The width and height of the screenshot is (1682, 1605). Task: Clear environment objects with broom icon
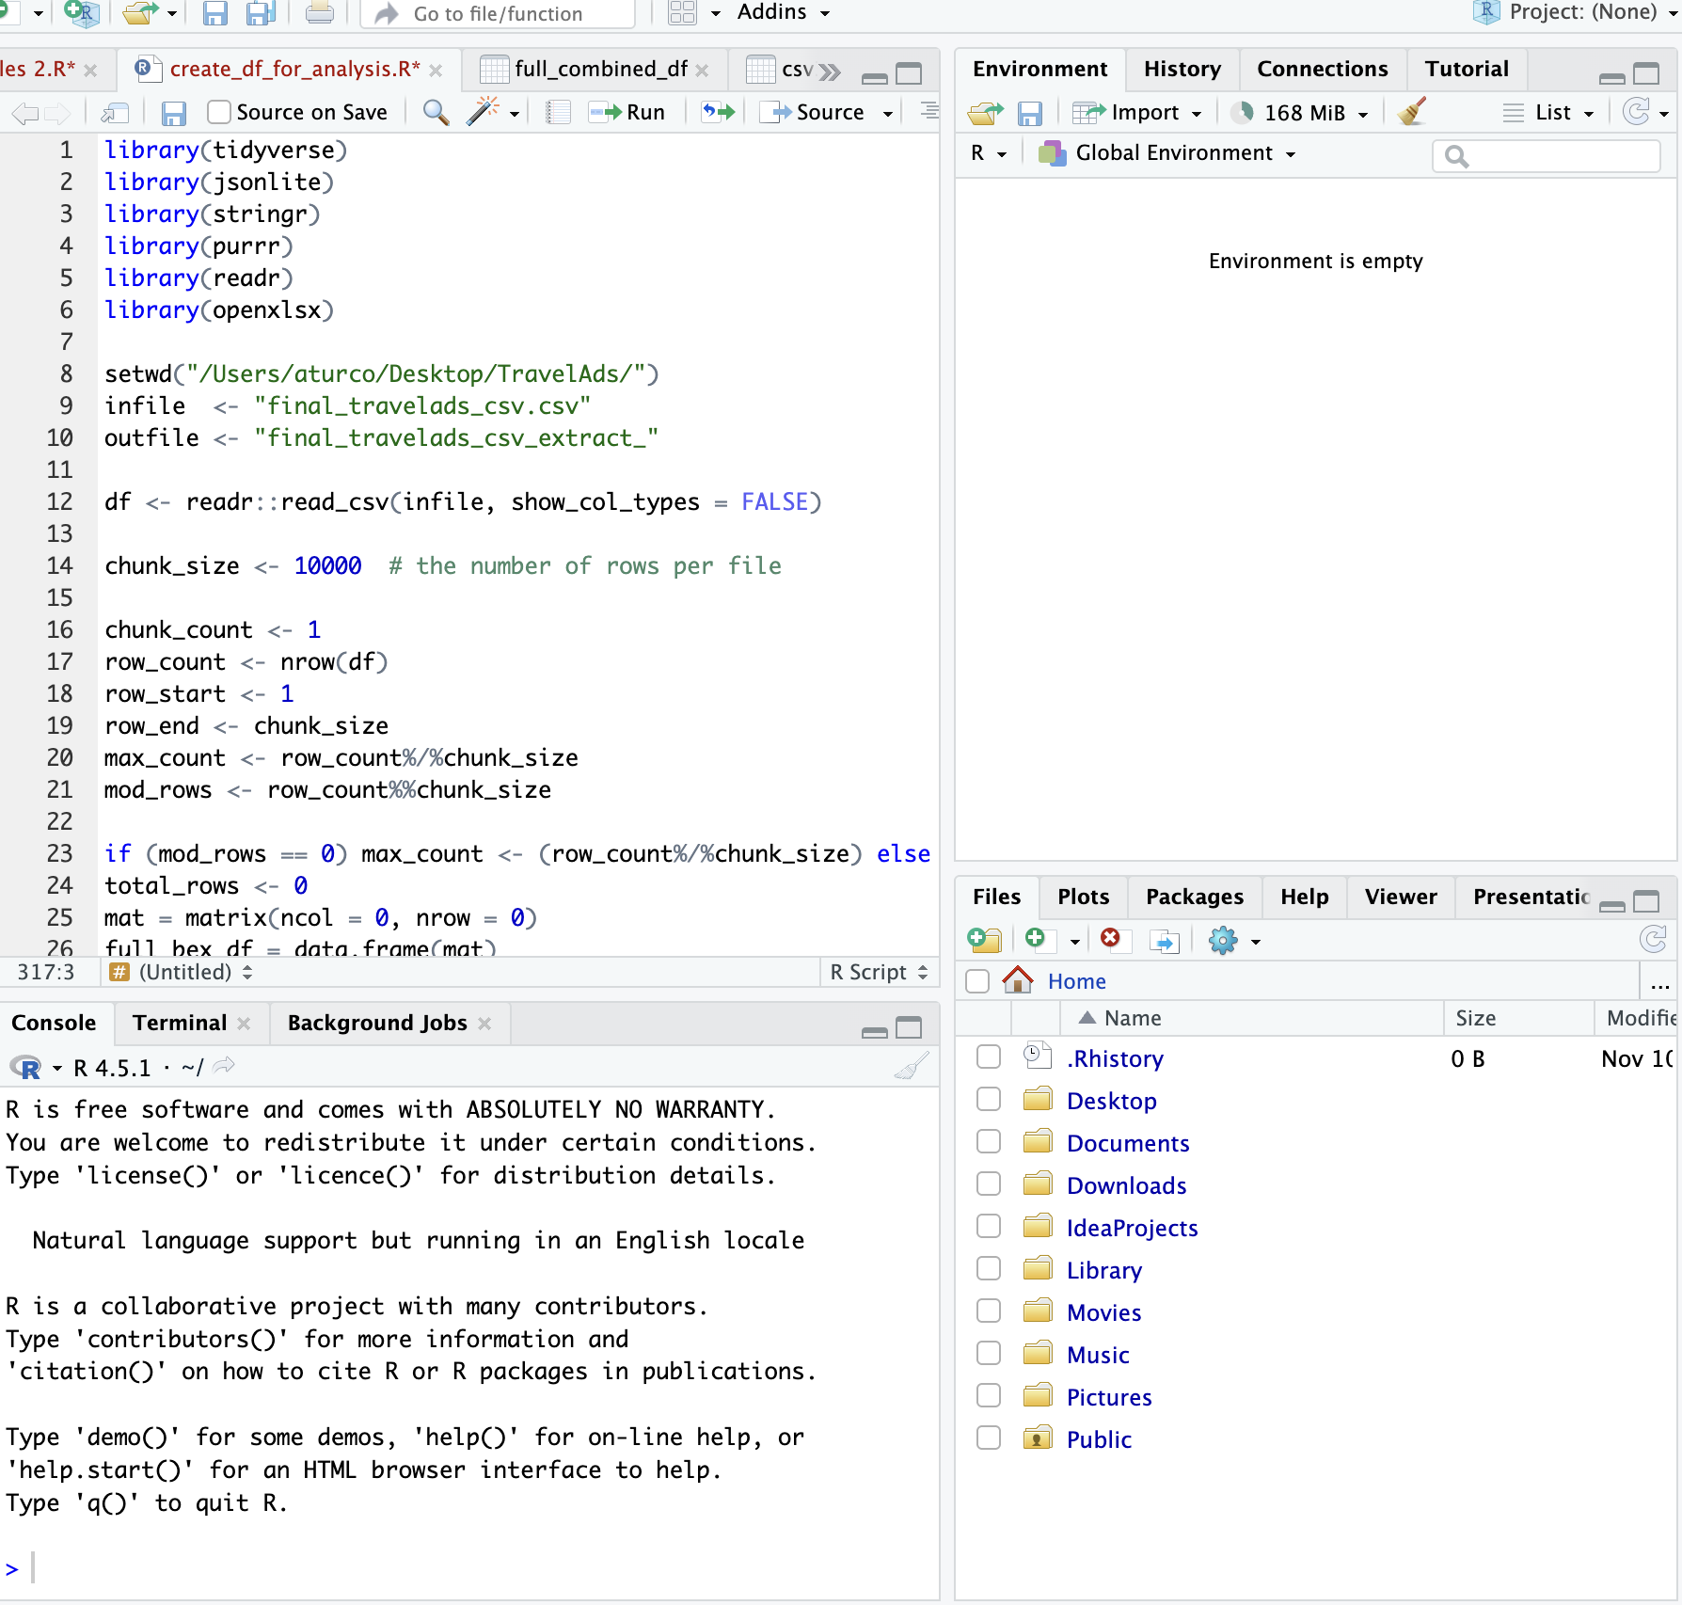(x=1412, y=112)
